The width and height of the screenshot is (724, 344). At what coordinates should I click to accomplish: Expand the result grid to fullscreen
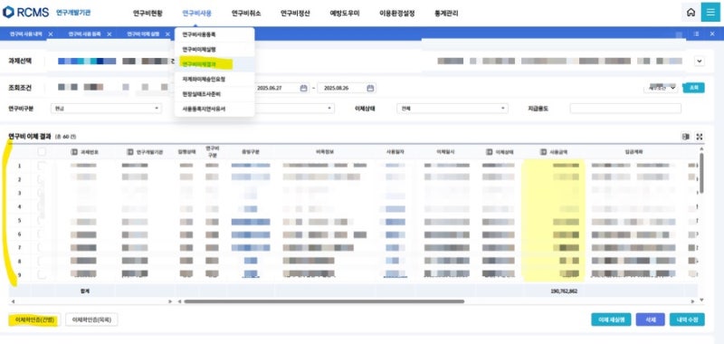[700, 137]
